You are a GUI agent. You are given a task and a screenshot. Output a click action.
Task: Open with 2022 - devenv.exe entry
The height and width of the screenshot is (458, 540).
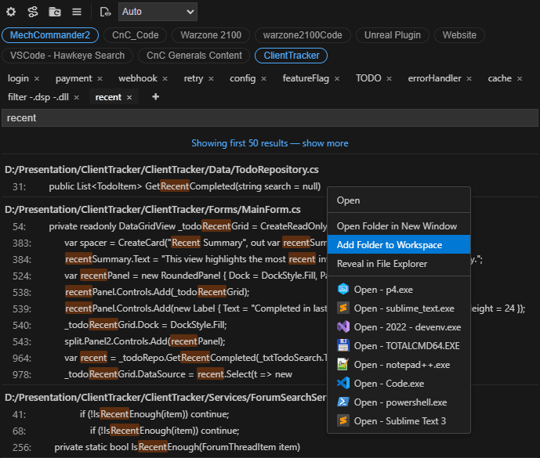coord(399,327)
